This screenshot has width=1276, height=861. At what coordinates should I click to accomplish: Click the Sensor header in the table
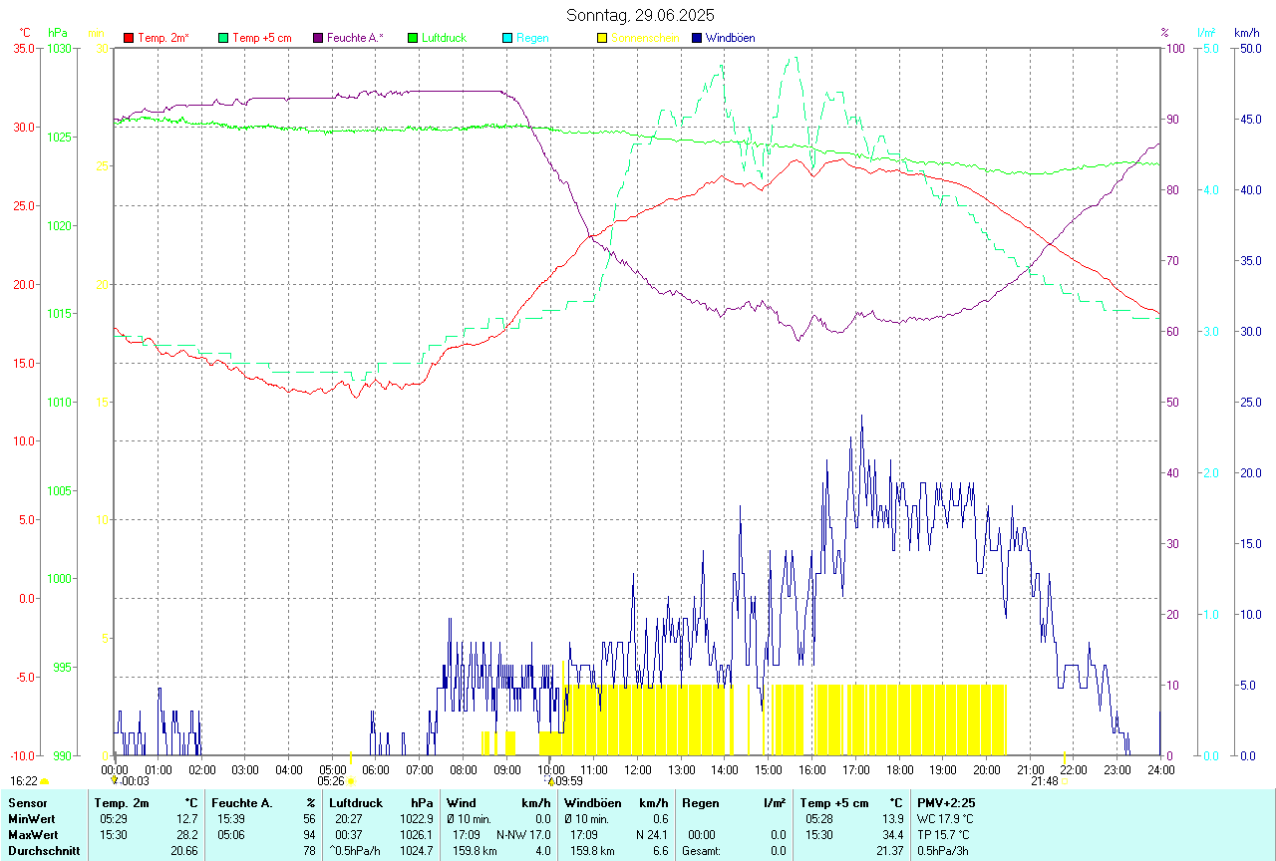[x=27, y=802]
